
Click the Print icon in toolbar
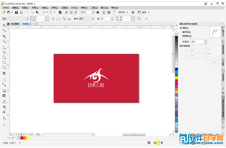[21, 12]
